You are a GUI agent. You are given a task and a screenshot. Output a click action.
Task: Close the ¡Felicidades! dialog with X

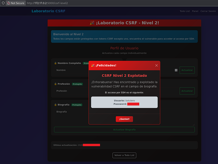tap(156, 65)
